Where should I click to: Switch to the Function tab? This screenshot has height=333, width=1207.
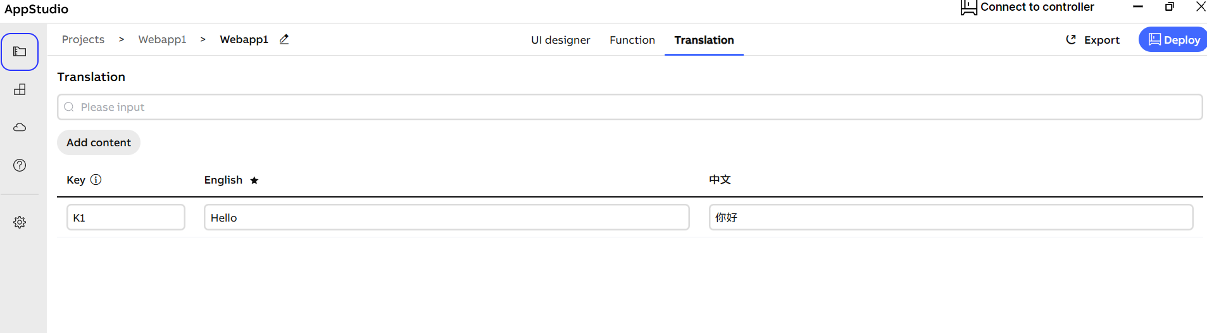(x=632, y=40)
